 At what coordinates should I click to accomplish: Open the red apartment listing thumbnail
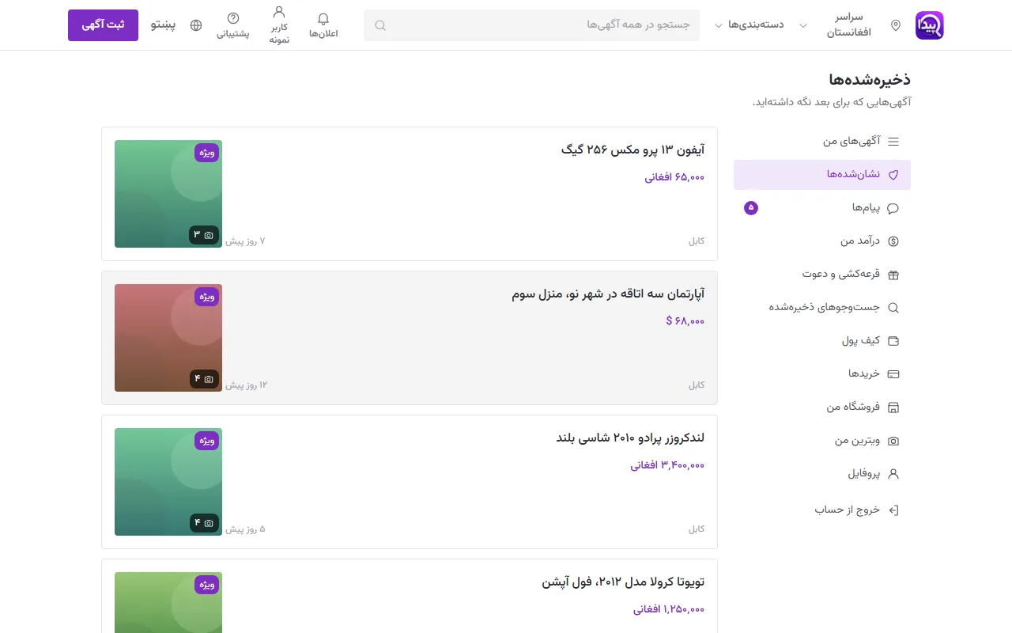point(168,338)
